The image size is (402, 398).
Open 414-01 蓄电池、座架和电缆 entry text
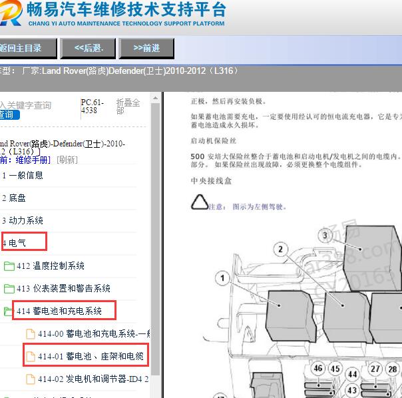pos(91,356)
